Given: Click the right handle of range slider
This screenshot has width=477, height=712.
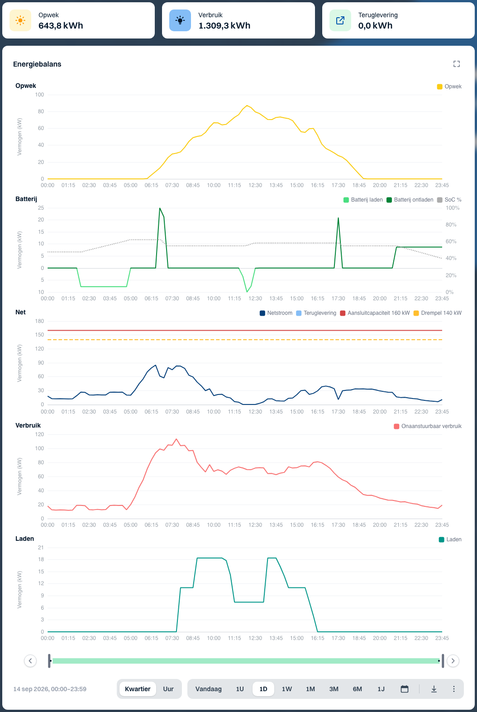Looking at the screenshot, I should pos(443,661).
